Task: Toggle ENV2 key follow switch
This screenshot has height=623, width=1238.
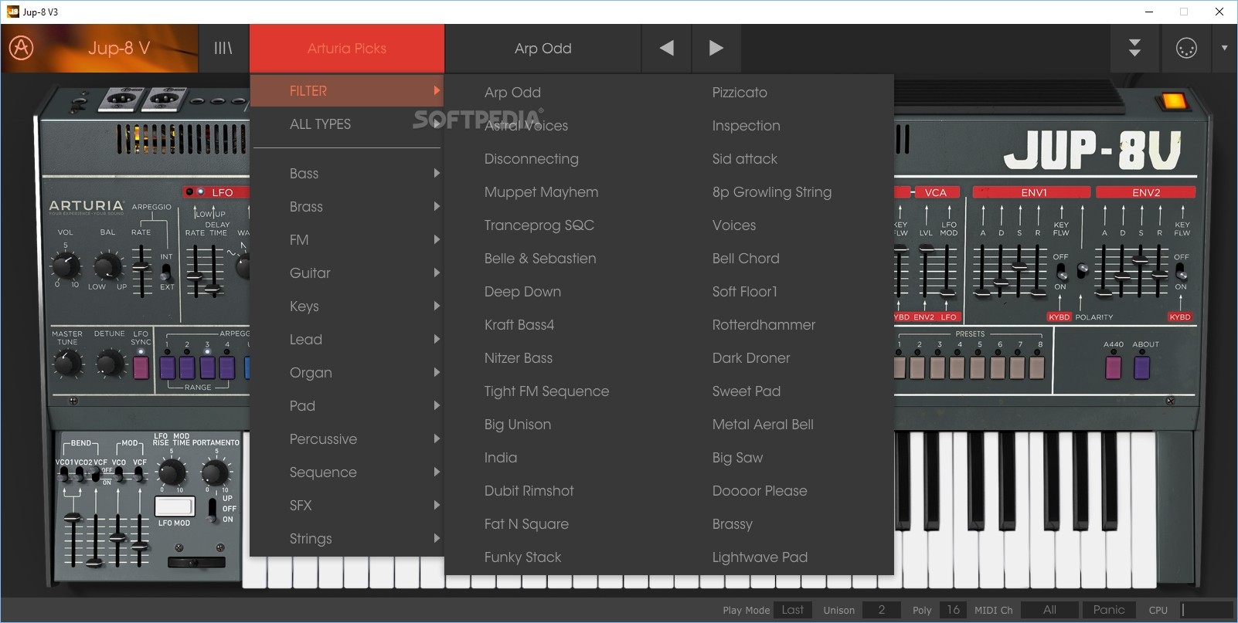Action: (1180, 272)
